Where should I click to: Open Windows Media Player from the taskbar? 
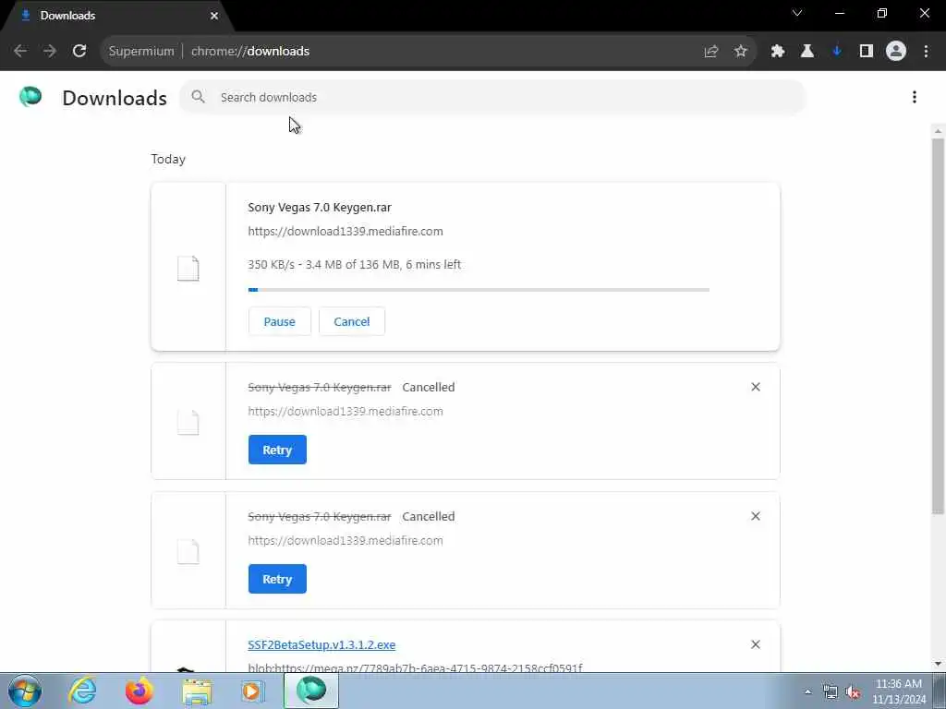pos(253,691)
